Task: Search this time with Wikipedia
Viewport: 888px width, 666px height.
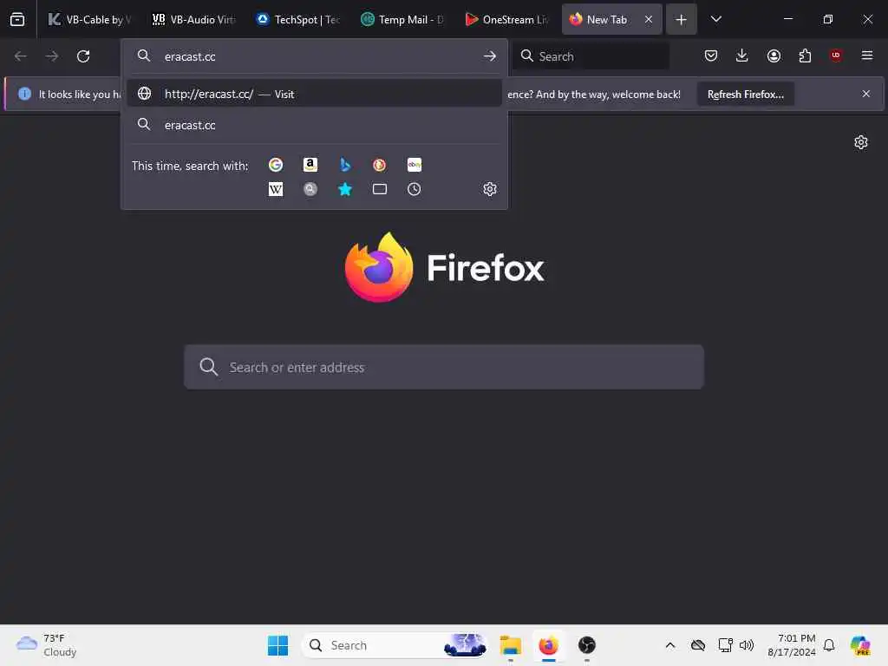Action: pos(276,189)
